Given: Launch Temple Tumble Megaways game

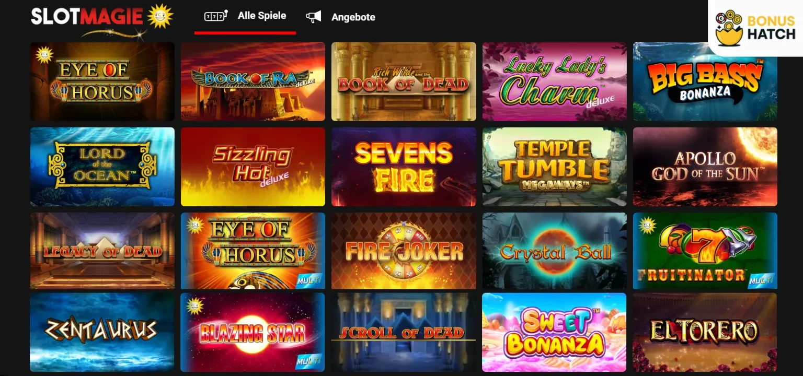Looking at the screenshot, I should pos(554,167).
